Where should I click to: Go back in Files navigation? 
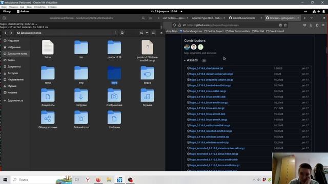click(x=6, y=33)
